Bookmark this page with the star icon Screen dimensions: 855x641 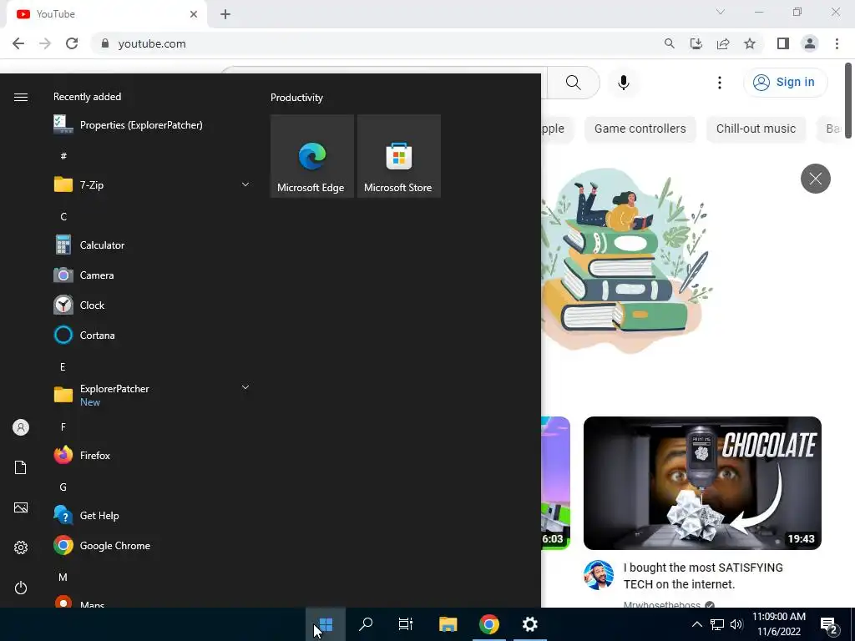tap(750, 43)
